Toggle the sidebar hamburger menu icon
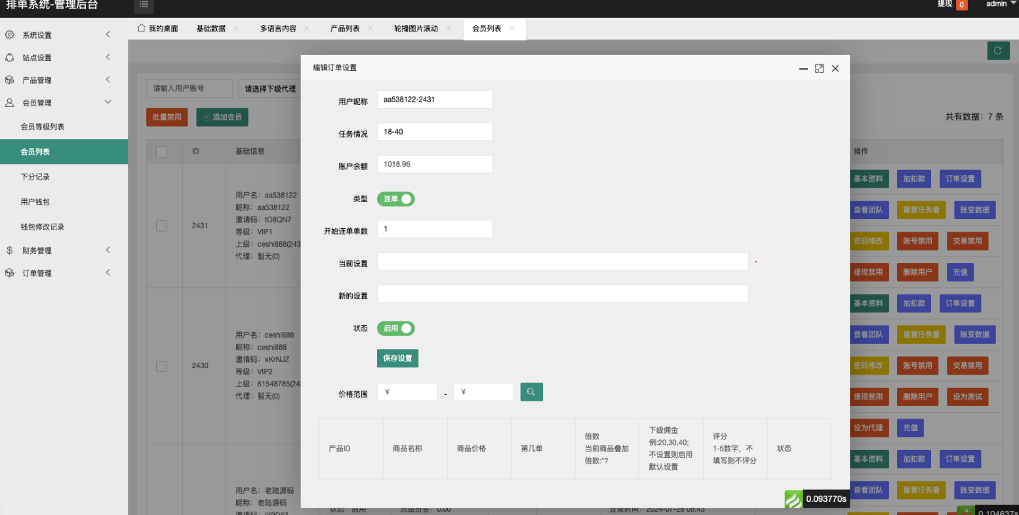Image resolution: width=1019 pixels, height=515 pixels. pos(144,5)
